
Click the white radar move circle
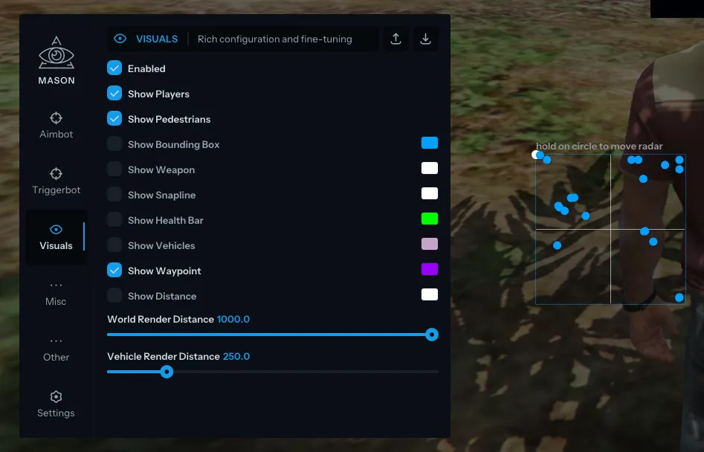click(535, 155)
